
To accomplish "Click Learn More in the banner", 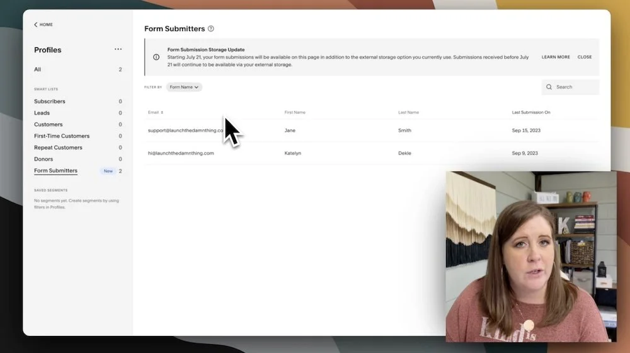I will pyautogui.click(x=556, y=57).
